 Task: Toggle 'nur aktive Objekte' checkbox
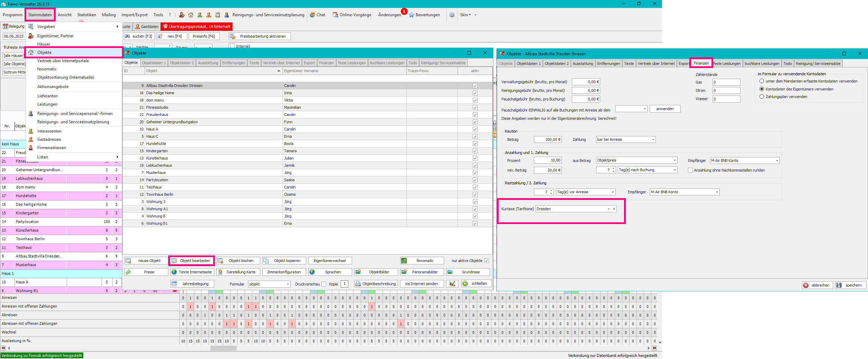point(487,261)
